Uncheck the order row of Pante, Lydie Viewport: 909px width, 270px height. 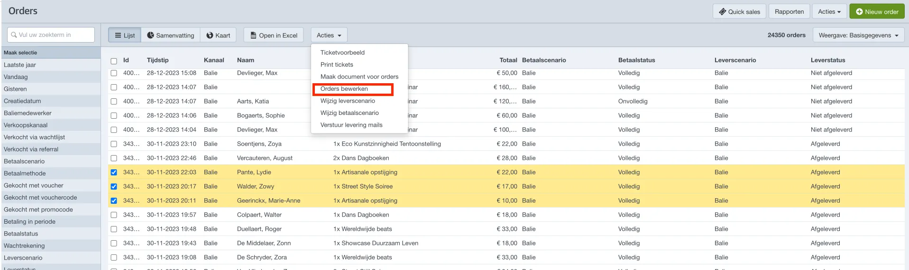coord(114,172)
